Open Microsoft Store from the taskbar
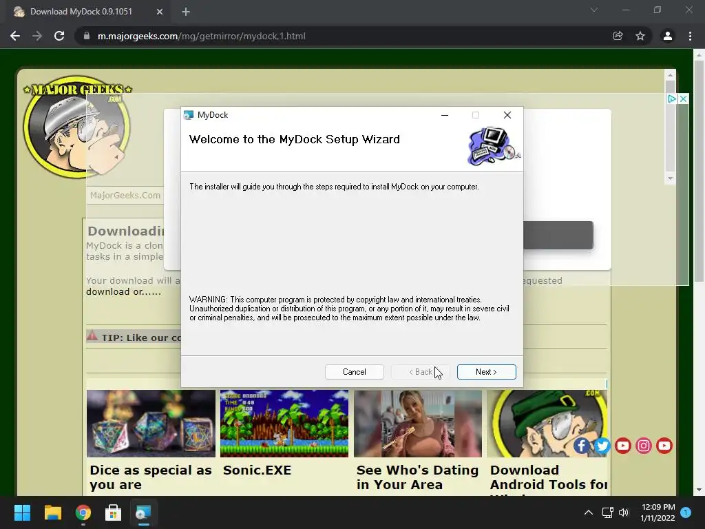The width and height of the screenshot is (705, 529). pyautogui.click(x=114, y=512)
